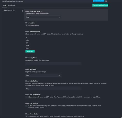The image size is (122, 118).
Task: Select the .flow file extension entry
Action: 28,46
